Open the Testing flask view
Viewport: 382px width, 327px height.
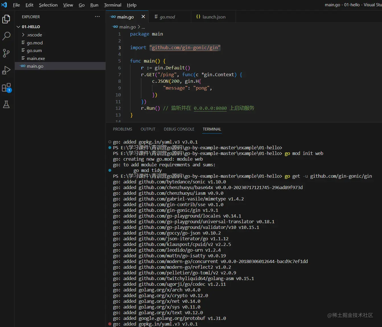click(x=6, y=104)
